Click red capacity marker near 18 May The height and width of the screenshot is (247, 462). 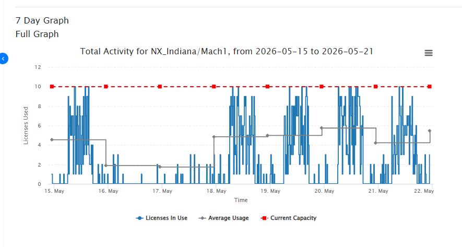[x=214, y=87]
